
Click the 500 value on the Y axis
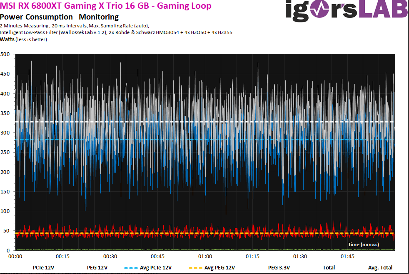coord(5,54)
